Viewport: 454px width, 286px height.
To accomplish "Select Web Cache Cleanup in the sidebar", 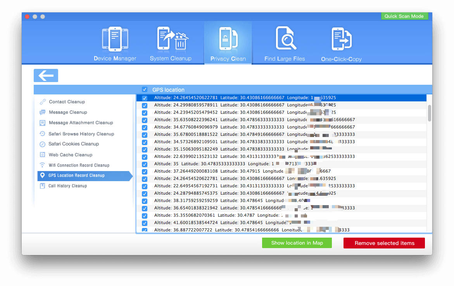I will (70, 154).
